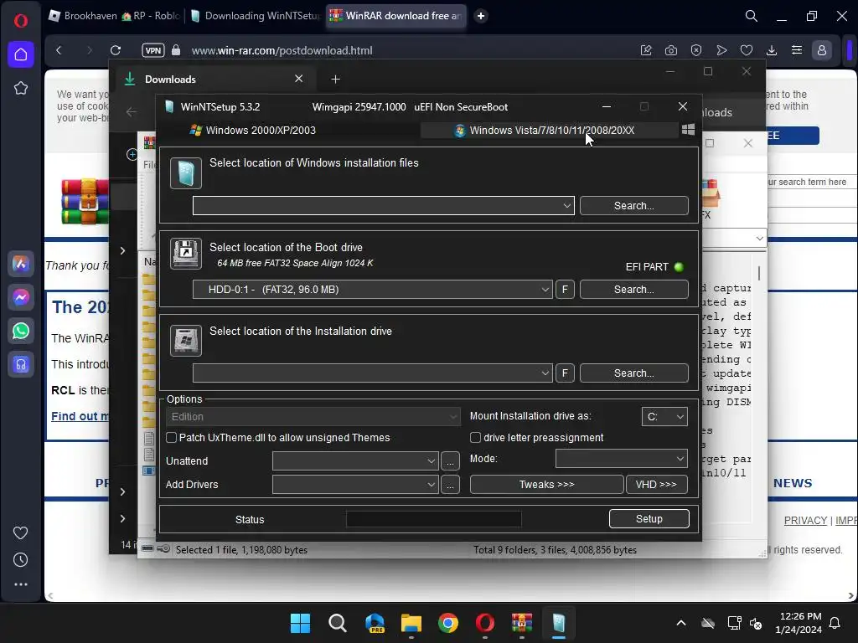Click the Status progress bar

point(434,519)
